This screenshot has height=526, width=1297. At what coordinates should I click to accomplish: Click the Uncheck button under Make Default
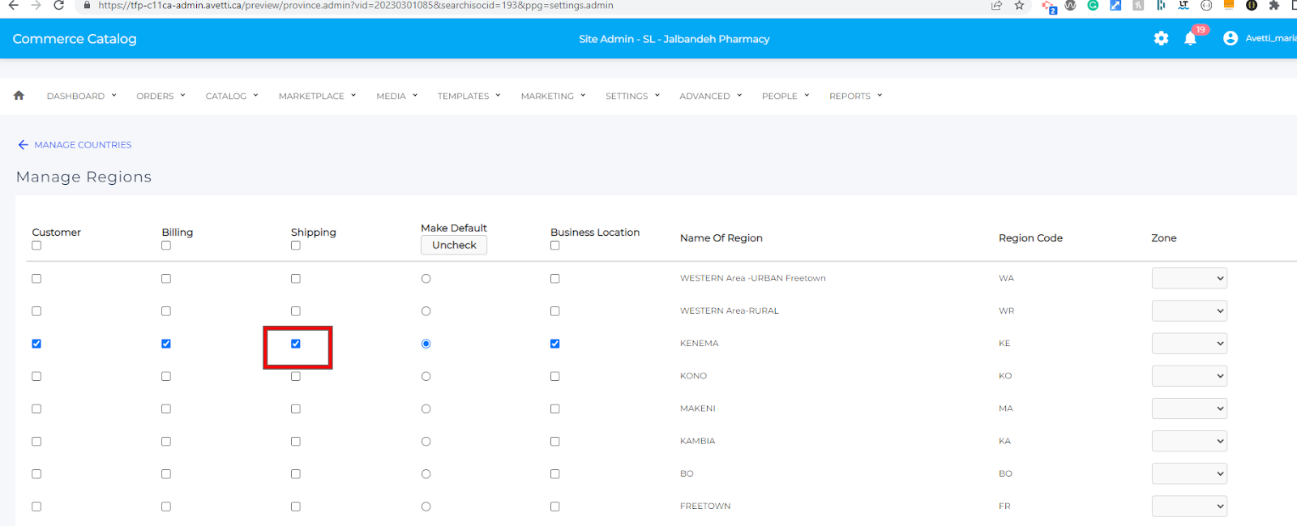[x=454, y=245]
